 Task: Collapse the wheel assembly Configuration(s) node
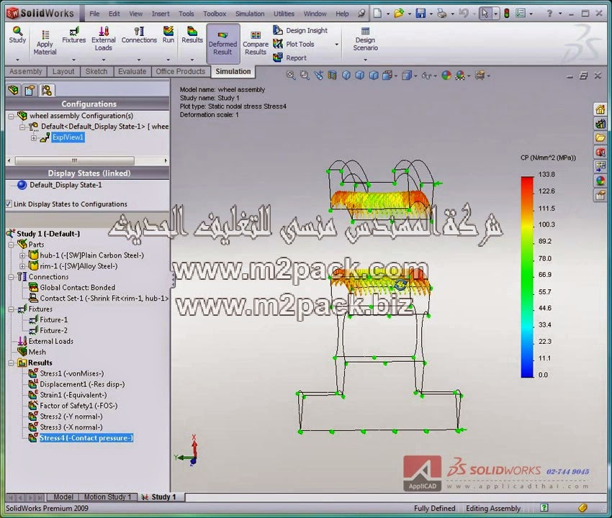coord(11,116)
